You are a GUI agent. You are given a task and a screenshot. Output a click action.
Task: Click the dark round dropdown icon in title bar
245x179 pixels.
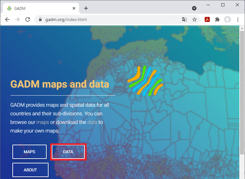click(194, 8)
